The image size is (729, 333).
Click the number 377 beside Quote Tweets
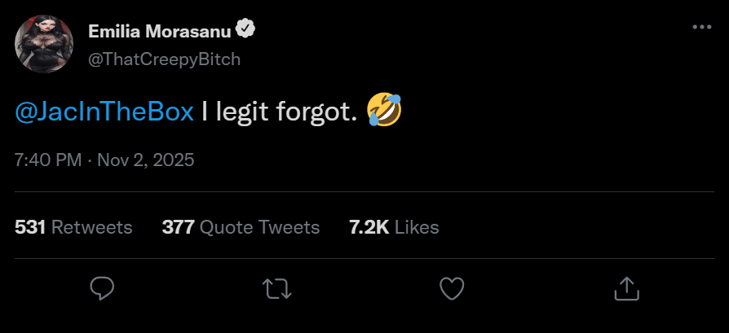click(x=178, y=227)
